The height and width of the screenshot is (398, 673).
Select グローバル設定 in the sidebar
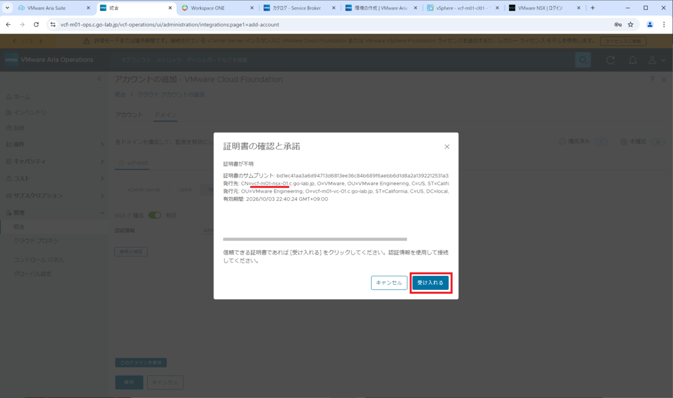pyautogui.click(x=33, y=274)
